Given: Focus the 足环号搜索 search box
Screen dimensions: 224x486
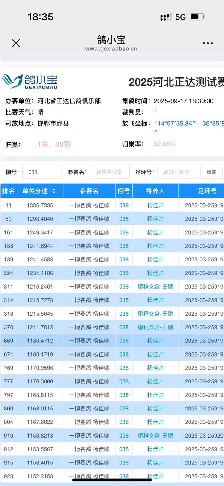Looking at the screenshot, I should coord(177,172).
